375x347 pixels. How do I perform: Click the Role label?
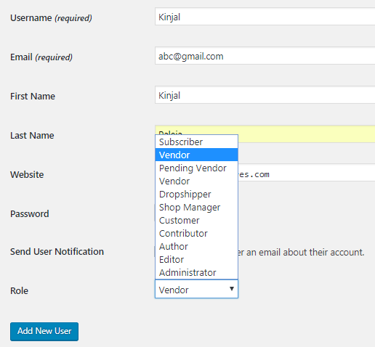point(19,291)
